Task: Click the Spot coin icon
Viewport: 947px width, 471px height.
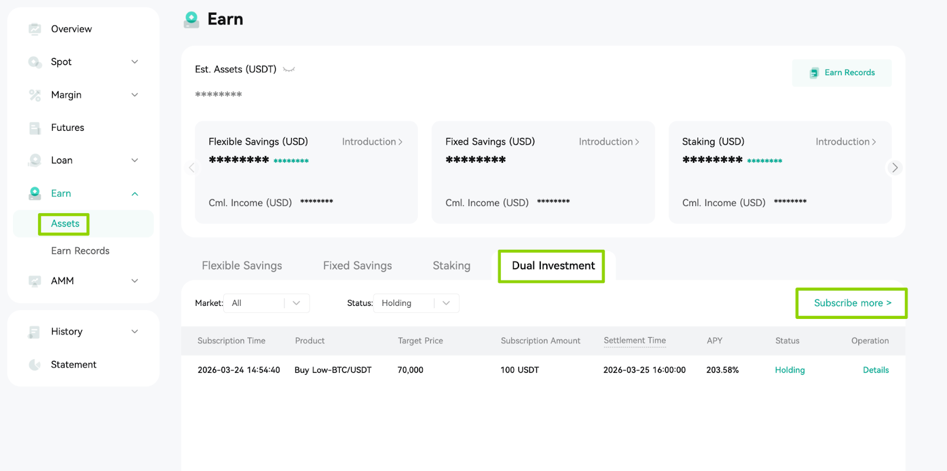Action: coord(35,62)
